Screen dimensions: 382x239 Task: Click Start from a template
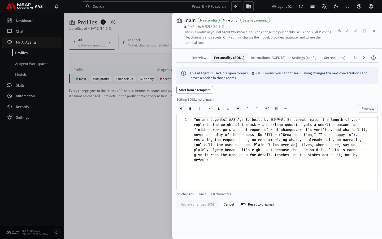click(x=195, y=90)
